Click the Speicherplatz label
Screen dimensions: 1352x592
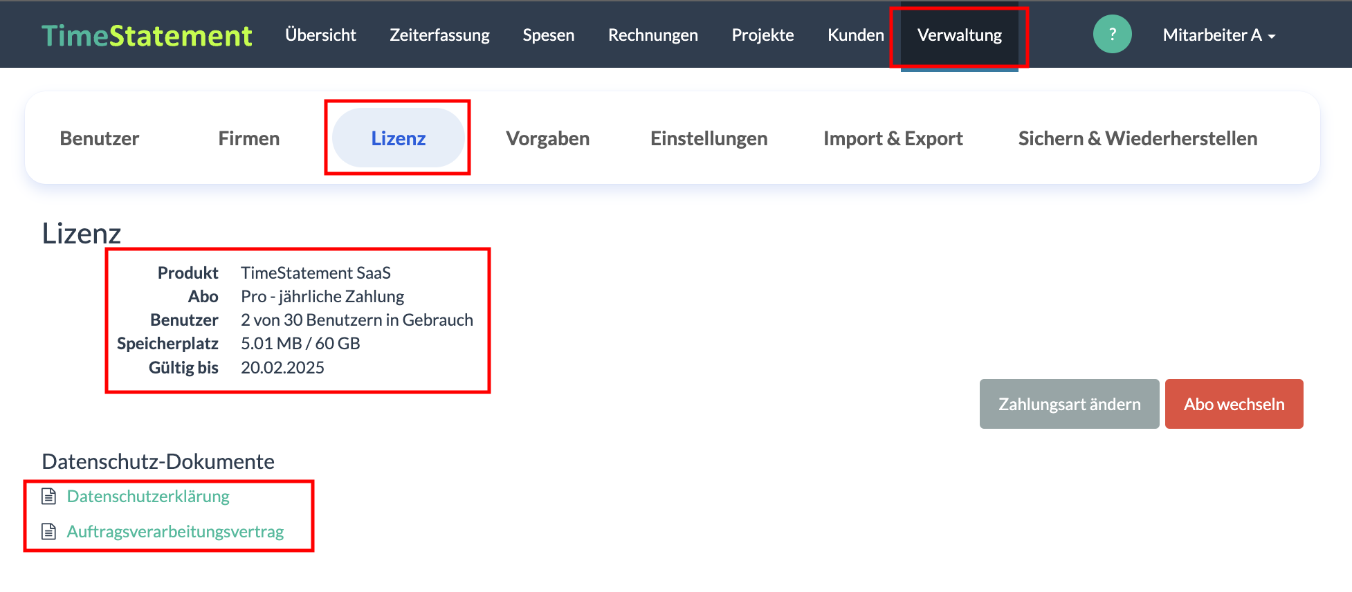click(x=167, y=344)
